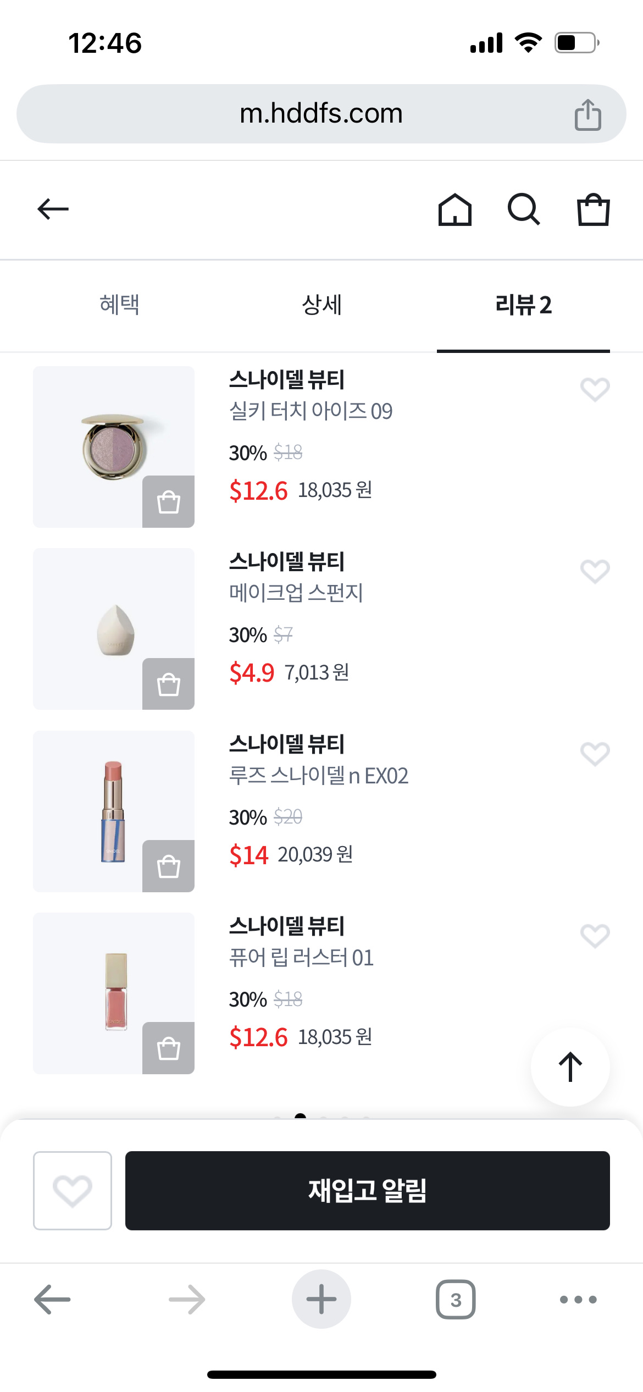
Task: Toggle wishlist heart for 실키 터치 아이즈 09
Action: [x=595, y=390]
